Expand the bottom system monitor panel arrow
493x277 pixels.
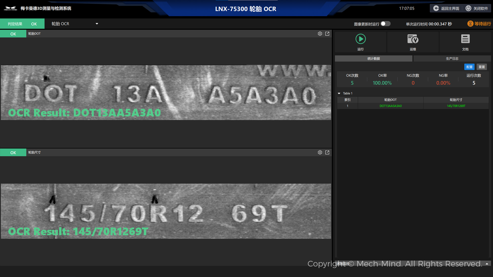pyautogui.click(x=487, y=264)
